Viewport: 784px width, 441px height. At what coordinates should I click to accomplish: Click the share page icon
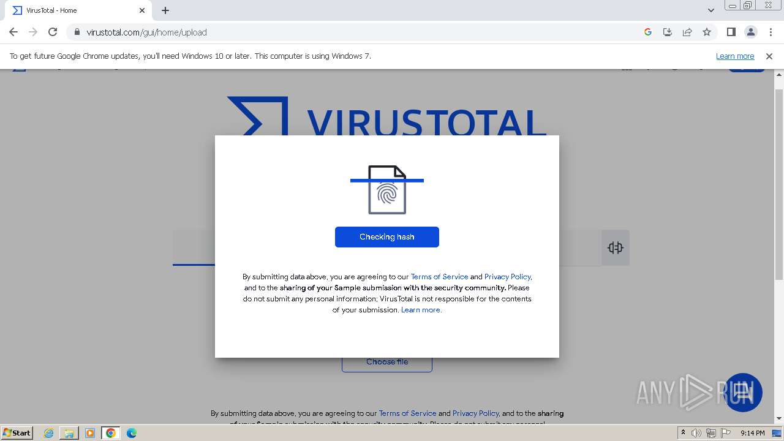click(687, 32)
